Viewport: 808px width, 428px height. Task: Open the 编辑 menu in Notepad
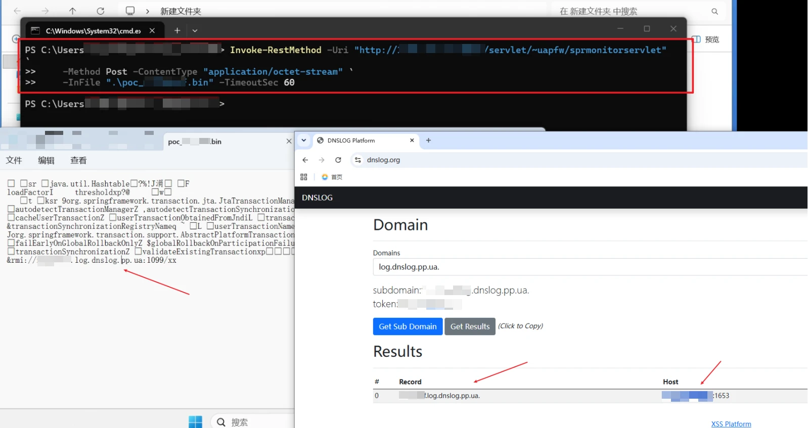(46, 160)
